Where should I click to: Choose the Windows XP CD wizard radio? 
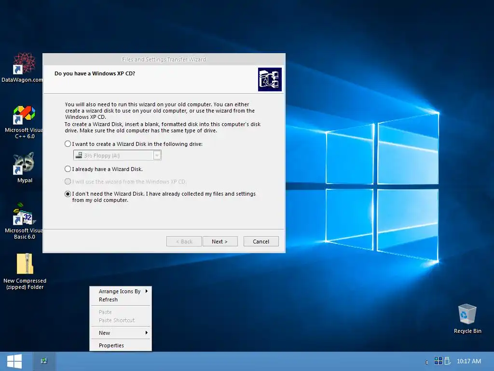[x=125, y=182]
